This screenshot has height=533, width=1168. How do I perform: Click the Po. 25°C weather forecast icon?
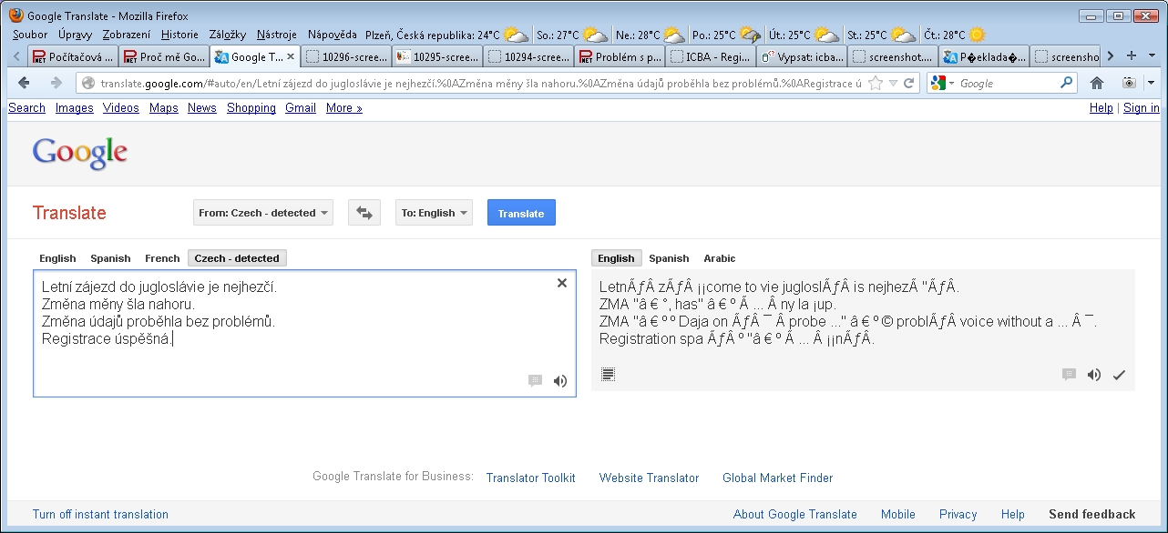(752, 35)
